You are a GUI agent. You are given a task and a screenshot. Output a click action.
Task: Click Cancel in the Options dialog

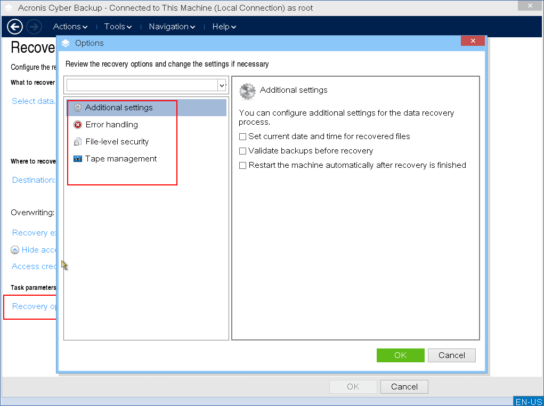pyautogui.click(x=451, y=355)
